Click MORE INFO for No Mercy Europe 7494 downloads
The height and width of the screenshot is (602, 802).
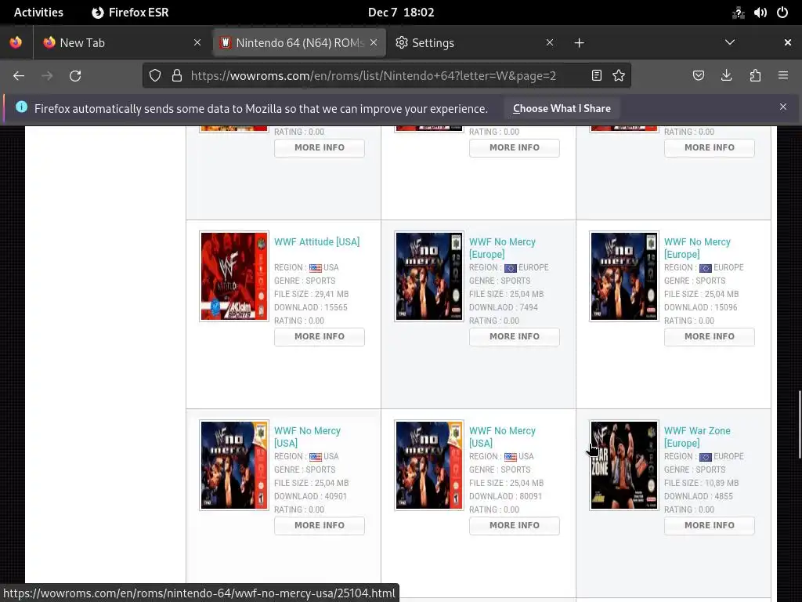(514, 336)
